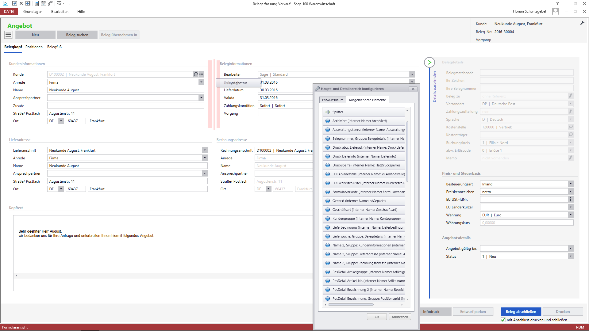
Task: Open the hamburger menu beside the Neu button
Action: [x=8, y=35]
